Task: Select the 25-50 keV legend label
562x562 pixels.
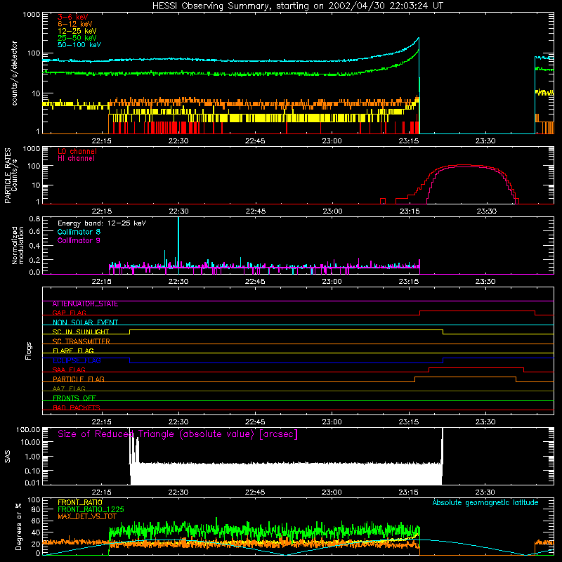Action: (x=77, y=38)
